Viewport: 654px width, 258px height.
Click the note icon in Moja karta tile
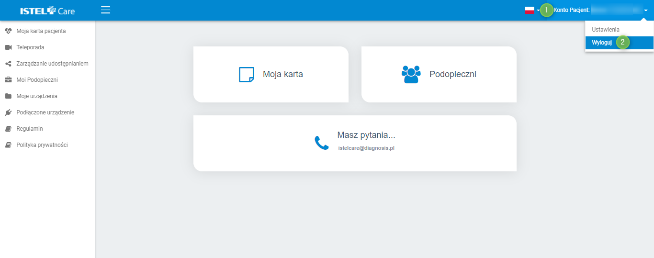point(246,75)
